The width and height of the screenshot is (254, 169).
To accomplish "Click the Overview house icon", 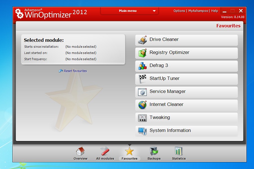I will coord(80,151).
